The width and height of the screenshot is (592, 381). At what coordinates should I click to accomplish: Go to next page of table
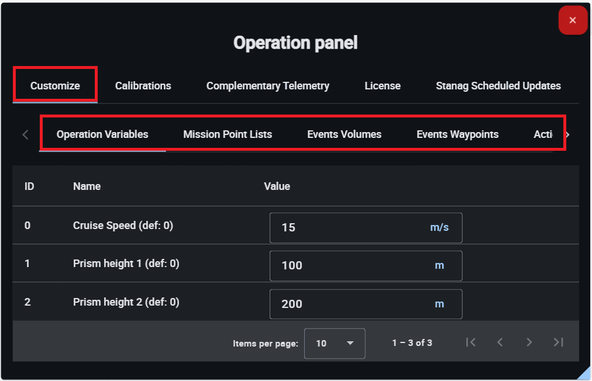tap(529, 342)
